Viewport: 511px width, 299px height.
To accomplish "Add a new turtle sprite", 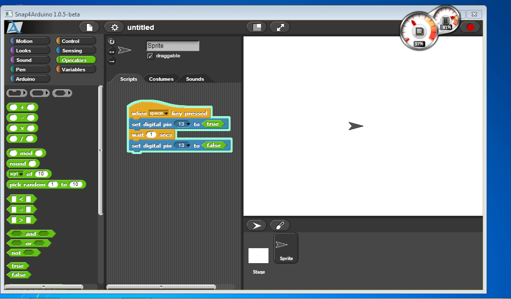I will coord(256,225).
